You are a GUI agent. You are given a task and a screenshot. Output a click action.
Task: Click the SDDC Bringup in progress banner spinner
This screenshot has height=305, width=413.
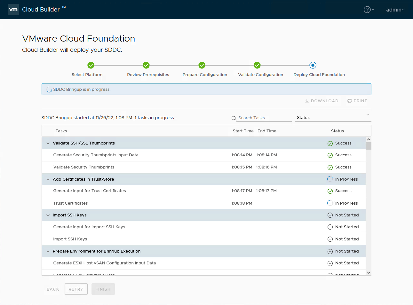[x=49, y=89]
